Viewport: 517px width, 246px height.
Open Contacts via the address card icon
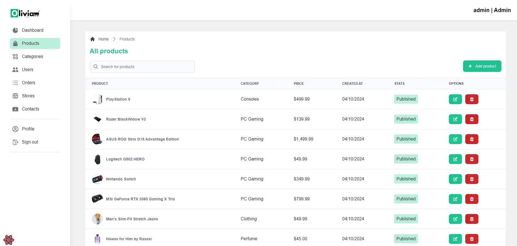pos(15,109)
